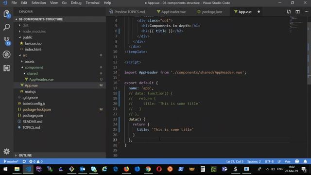Open the Source Control view

pos(6,41)
